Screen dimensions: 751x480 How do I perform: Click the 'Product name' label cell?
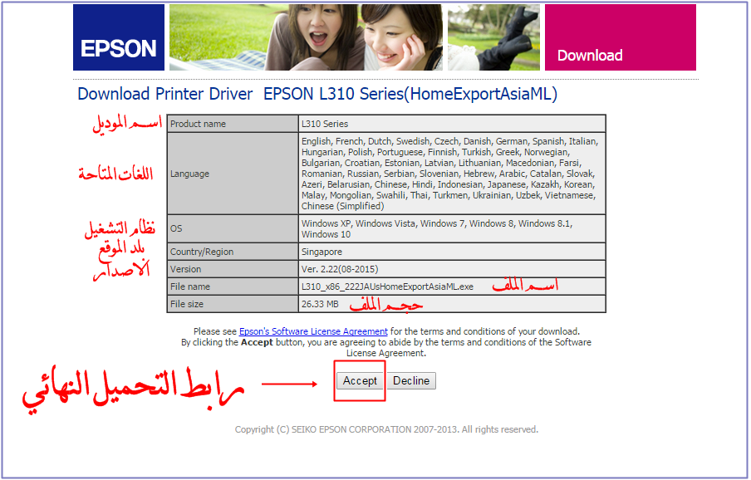233,124
